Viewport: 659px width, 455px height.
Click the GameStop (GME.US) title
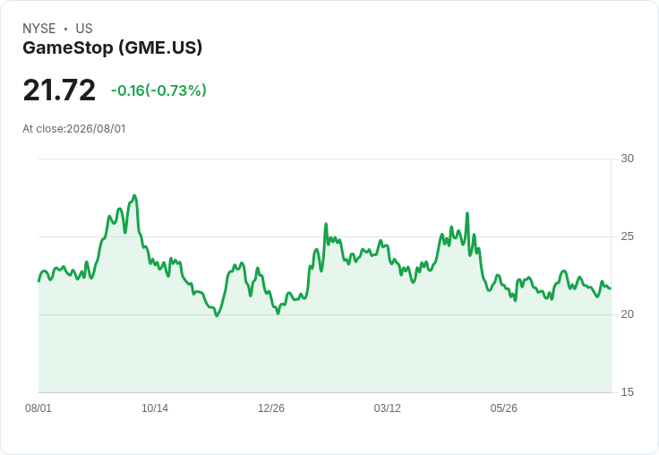coord(112,47)
